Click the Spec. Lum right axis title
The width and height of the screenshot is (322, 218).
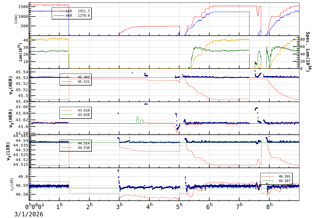coord(307,52)
